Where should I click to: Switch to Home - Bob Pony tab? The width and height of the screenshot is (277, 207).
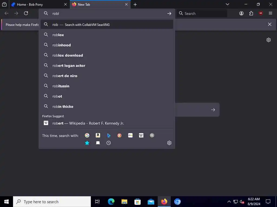(39, 4)
